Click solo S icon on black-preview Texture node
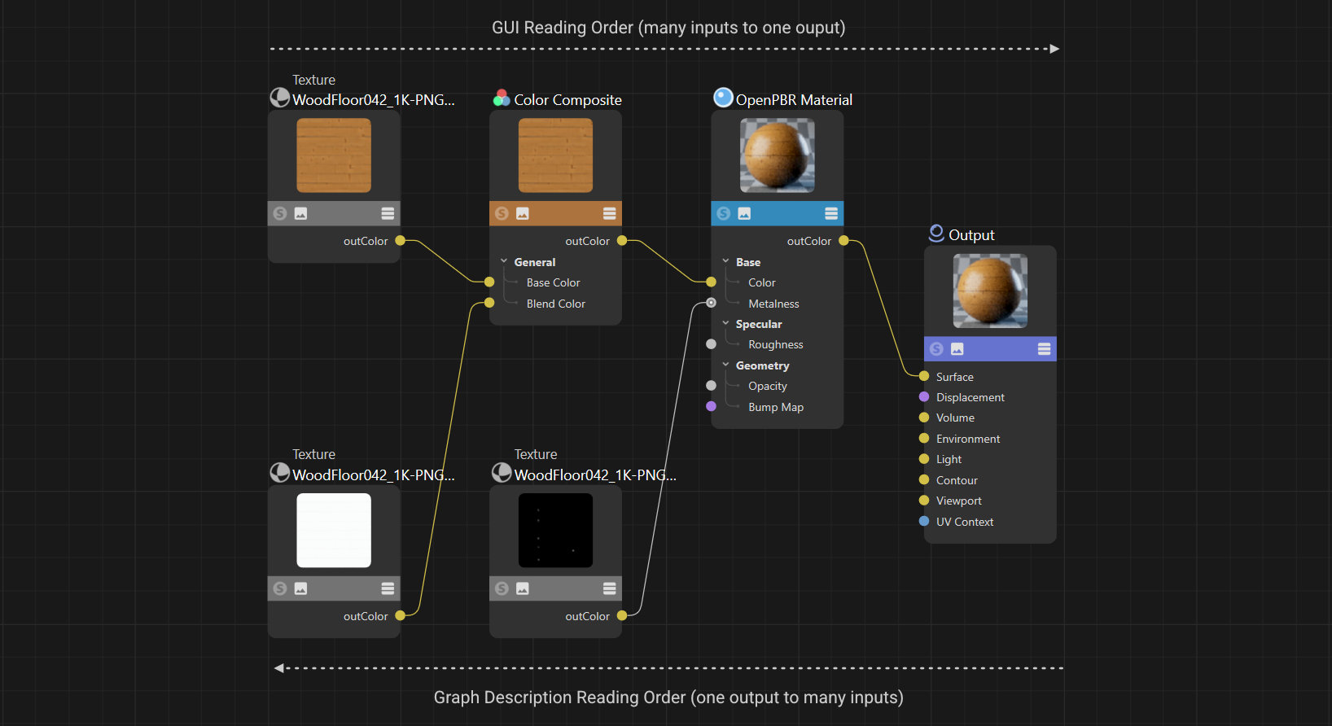 pyautogui.click(x=502, y=588)
